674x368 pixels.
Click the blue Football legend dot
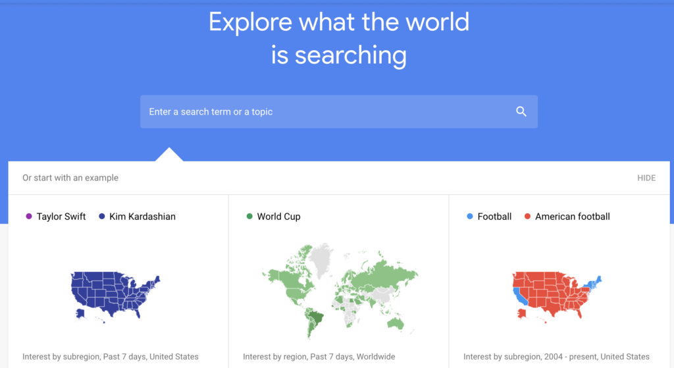pos(470,216)
